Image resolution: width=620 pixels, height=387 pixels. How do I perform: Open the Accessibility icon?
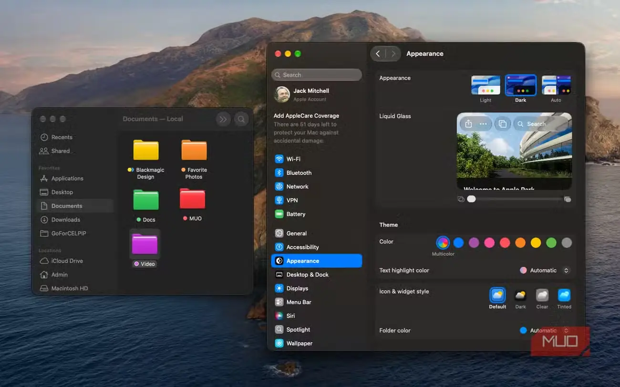coord(279,247)
